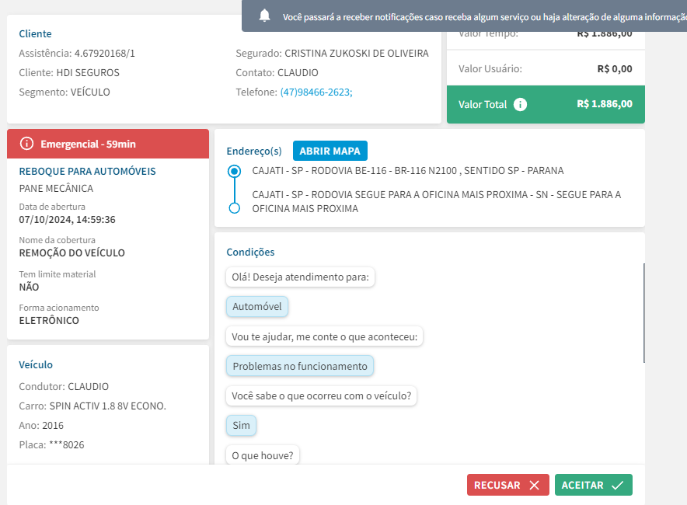Click the destination address marker circle
The image size is (687, 505).
(235, 208)
